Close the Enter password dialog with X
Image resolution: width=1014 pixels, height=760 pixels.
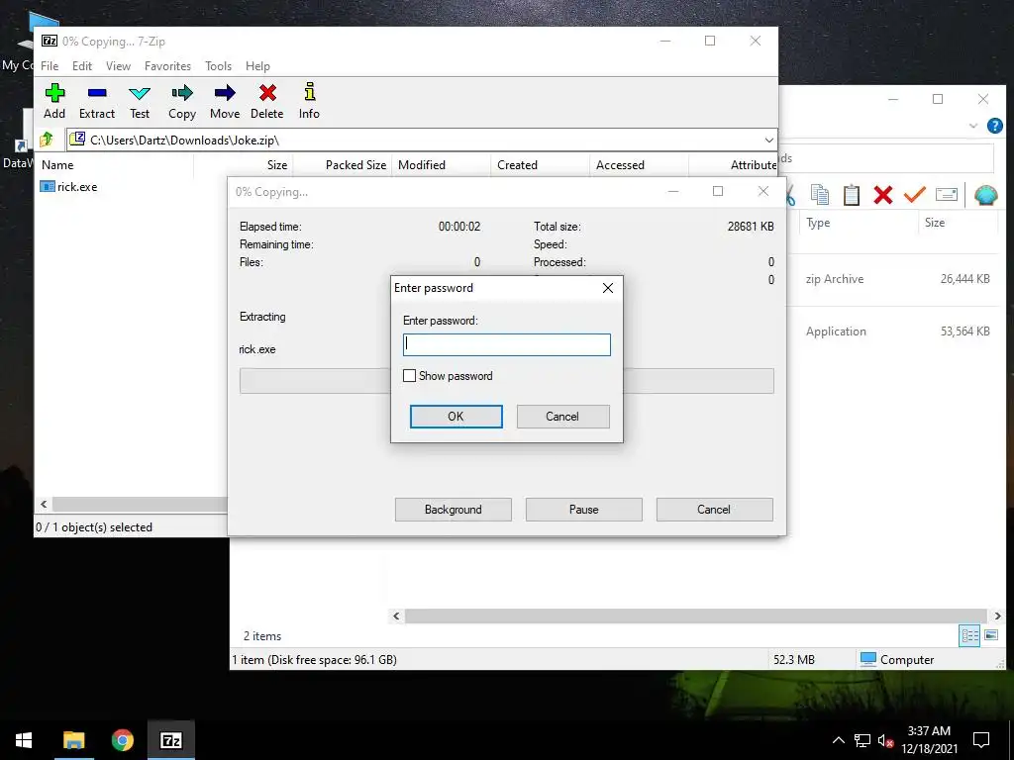[x=608, y=288]
